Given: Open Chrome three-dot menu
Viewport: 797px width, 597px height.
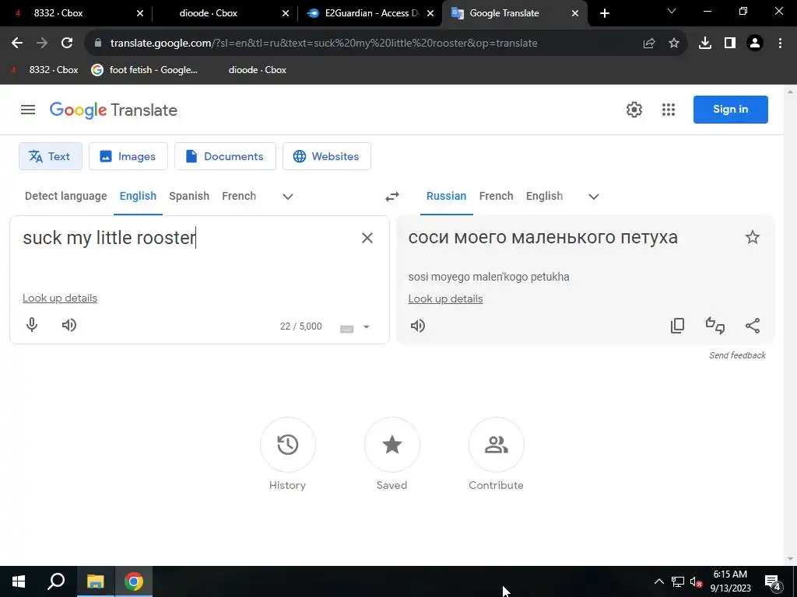Looking at the screenshot, I should coord(780,44).
